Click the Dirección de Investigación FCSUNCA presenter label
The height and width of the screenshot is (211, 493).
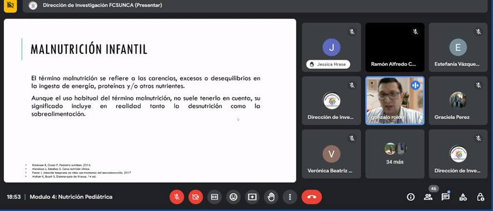pyautogui.click(x=102, y=6)
